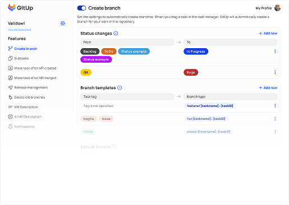Open options menu for feature branch template
This screenshot has height=205, width=289.
click(275, 106)
